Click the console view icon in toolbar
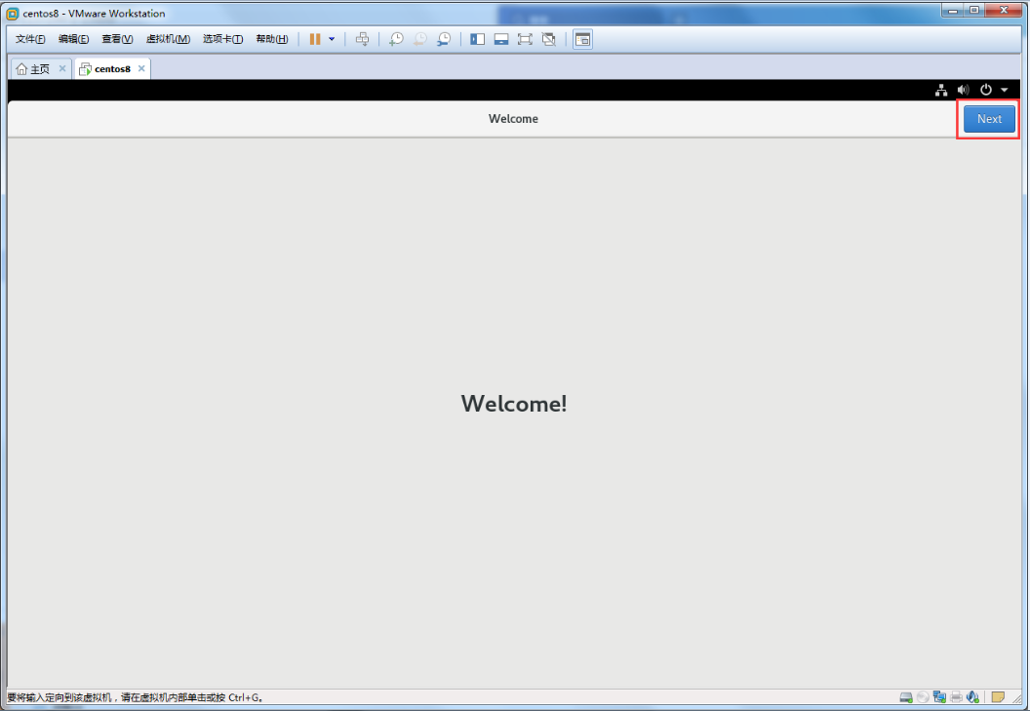This screenshot has height=711, width=1030. click(x=582, y=39)
